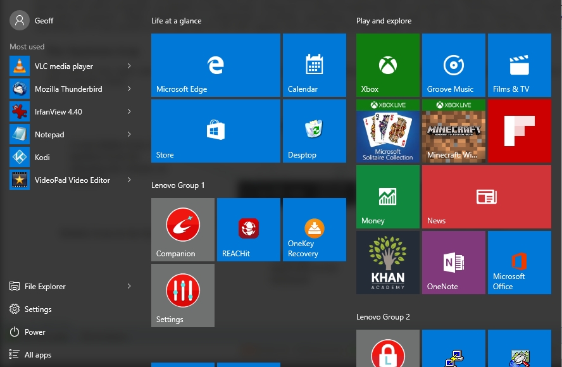Open the Khan Academy tile
The width and height of the screenshot is (562, 367).
(x=387, y=263)
